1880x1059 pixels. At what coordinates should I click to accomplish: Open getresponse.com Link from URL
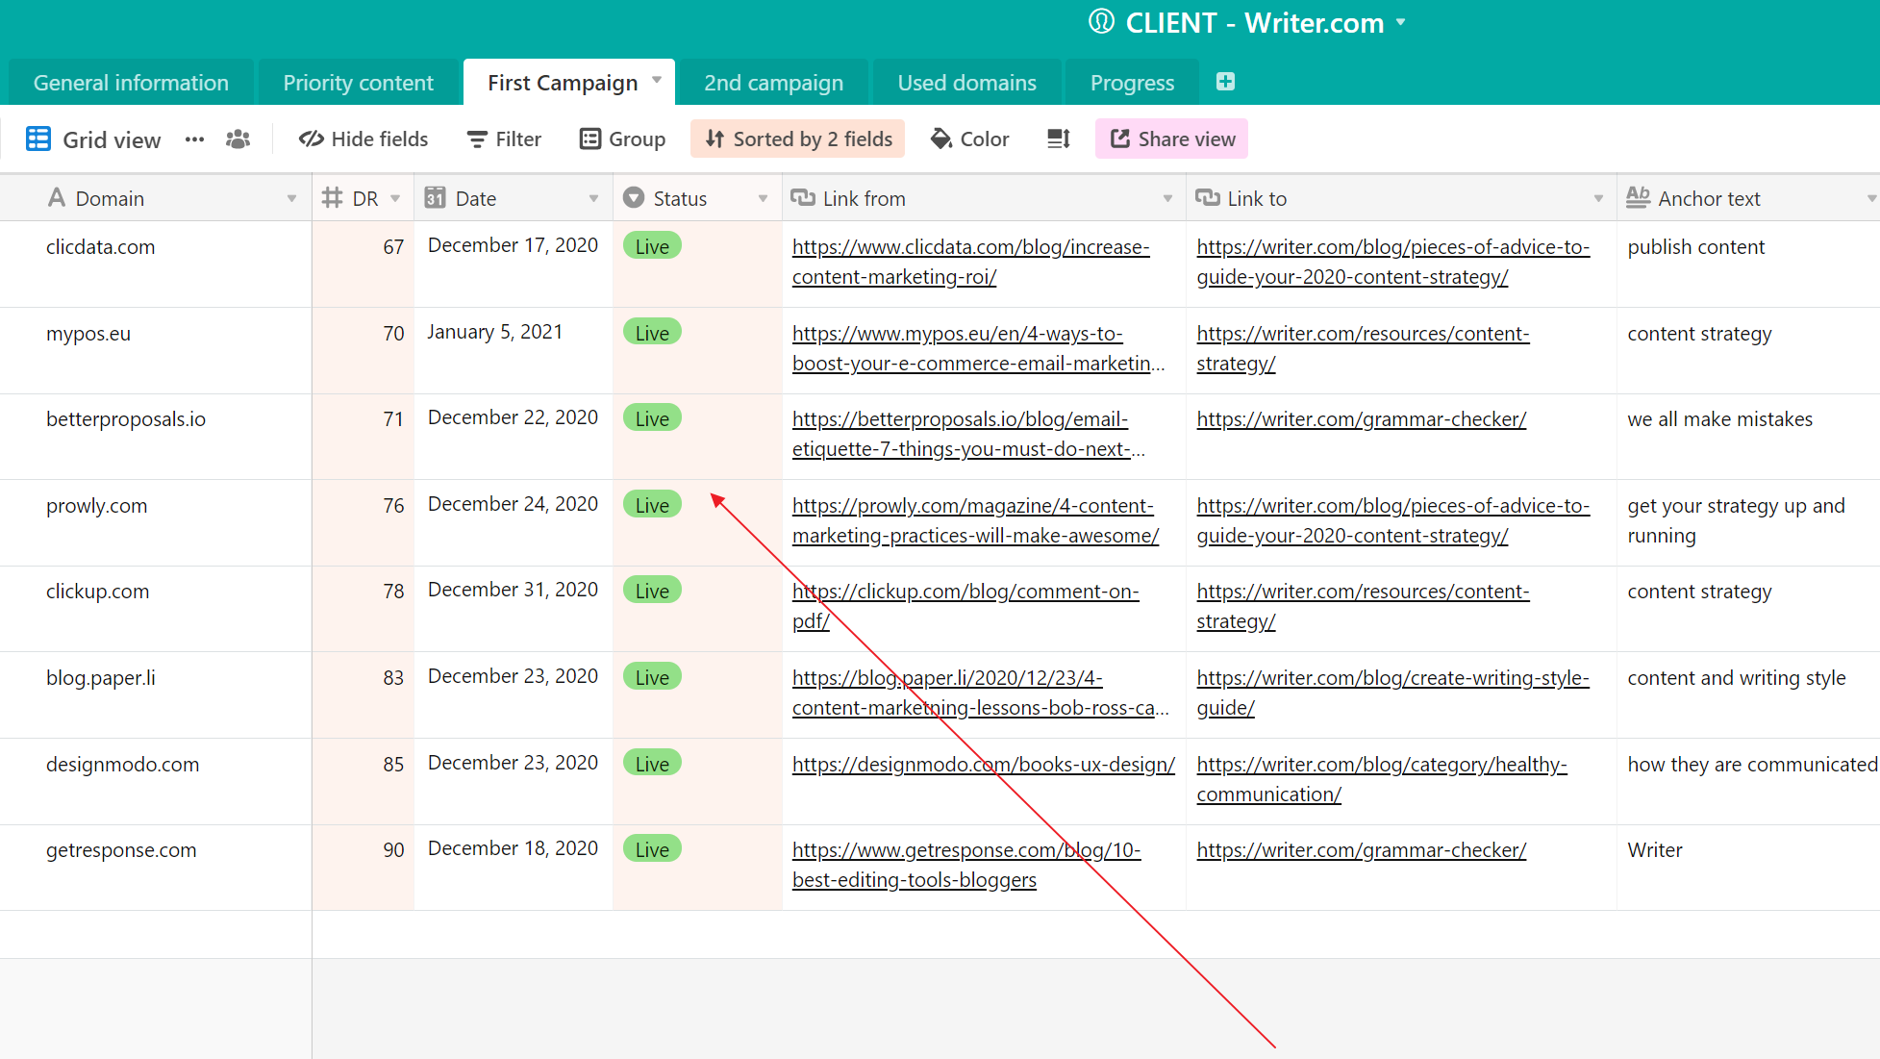coord(966,865)
